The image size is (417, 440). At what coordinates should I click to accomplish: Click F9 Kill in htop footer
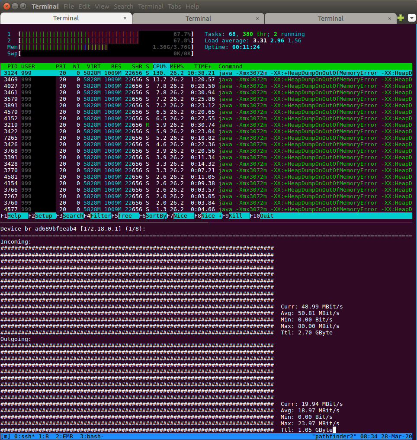[236, 216]
